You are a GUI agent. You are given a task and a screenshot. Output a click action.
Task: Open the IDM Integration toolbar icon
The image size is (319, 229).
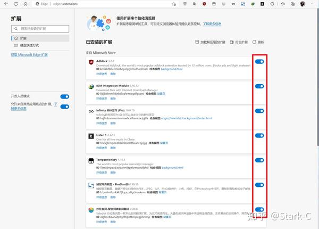click(x=253, y=4)
